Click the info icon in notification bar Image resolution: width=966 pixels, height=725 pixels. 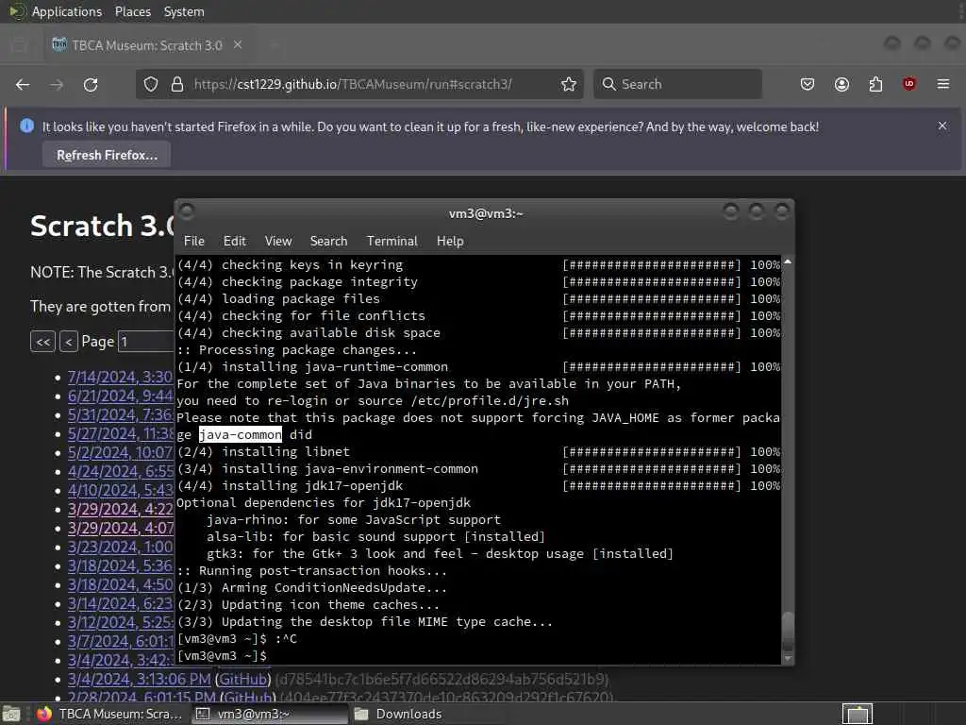pos(26,126)
